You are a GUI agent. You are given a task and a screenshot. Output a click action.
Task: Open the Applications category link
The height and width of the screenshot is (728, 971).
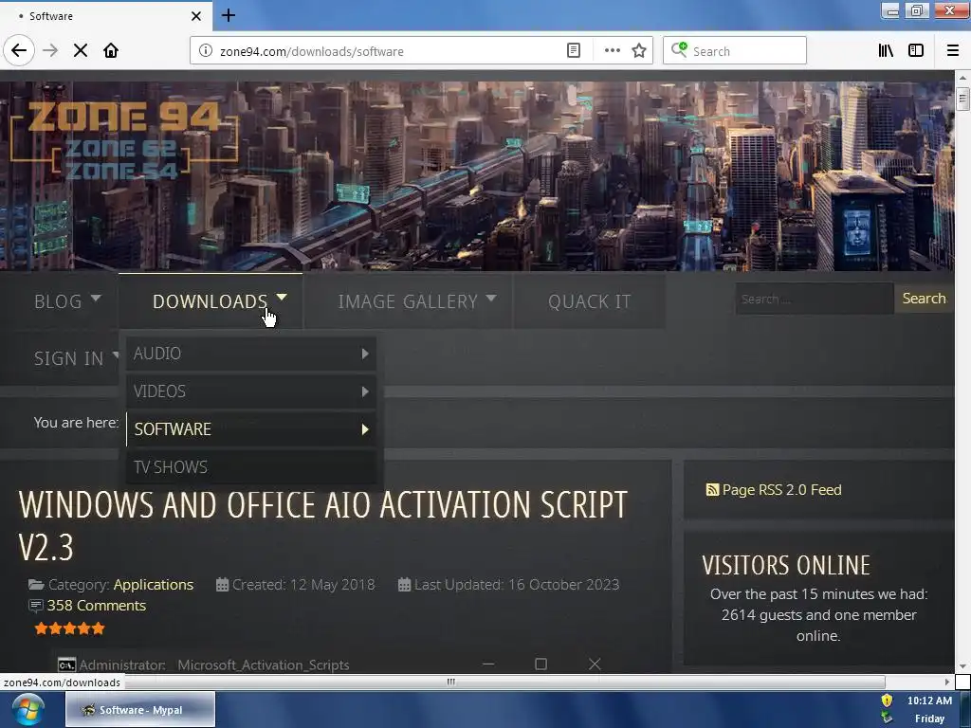coord(153,584)
